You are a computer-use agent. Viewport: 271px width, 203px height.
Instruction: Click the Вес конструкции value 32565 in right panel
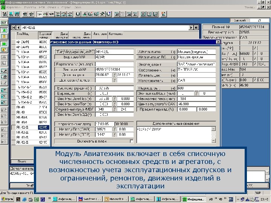pos(254,32)
